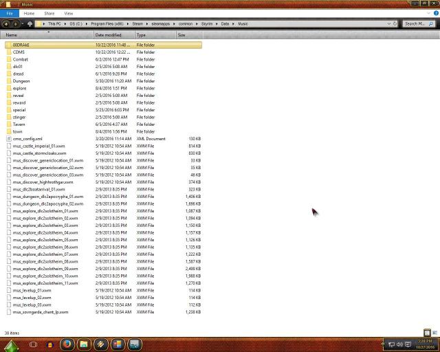Go forward with the Forward arrow button

pos(15,24)
